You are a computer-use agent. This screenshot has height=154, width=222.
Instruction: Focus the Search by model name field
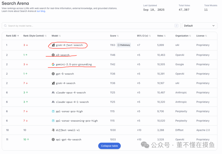point(91,26)
